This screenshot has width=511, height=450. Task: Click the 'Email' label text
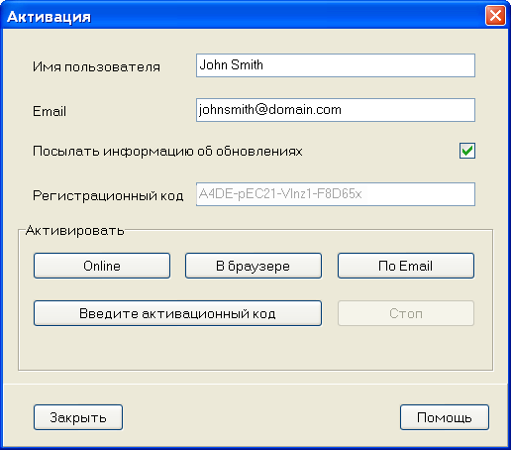click(50, 111)
